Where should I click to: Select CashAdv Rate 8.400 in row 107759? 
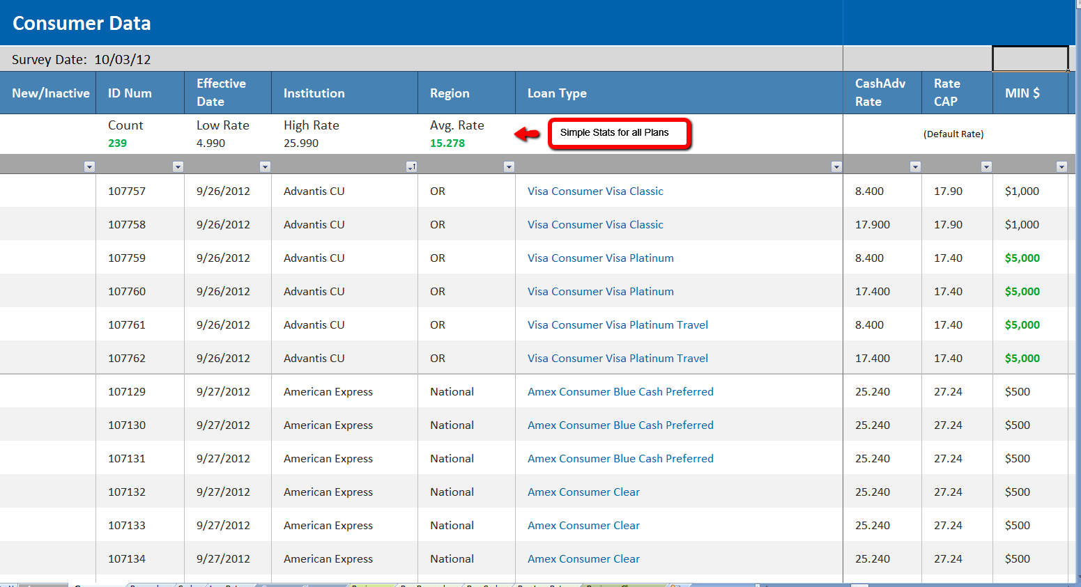pos(882,258)
